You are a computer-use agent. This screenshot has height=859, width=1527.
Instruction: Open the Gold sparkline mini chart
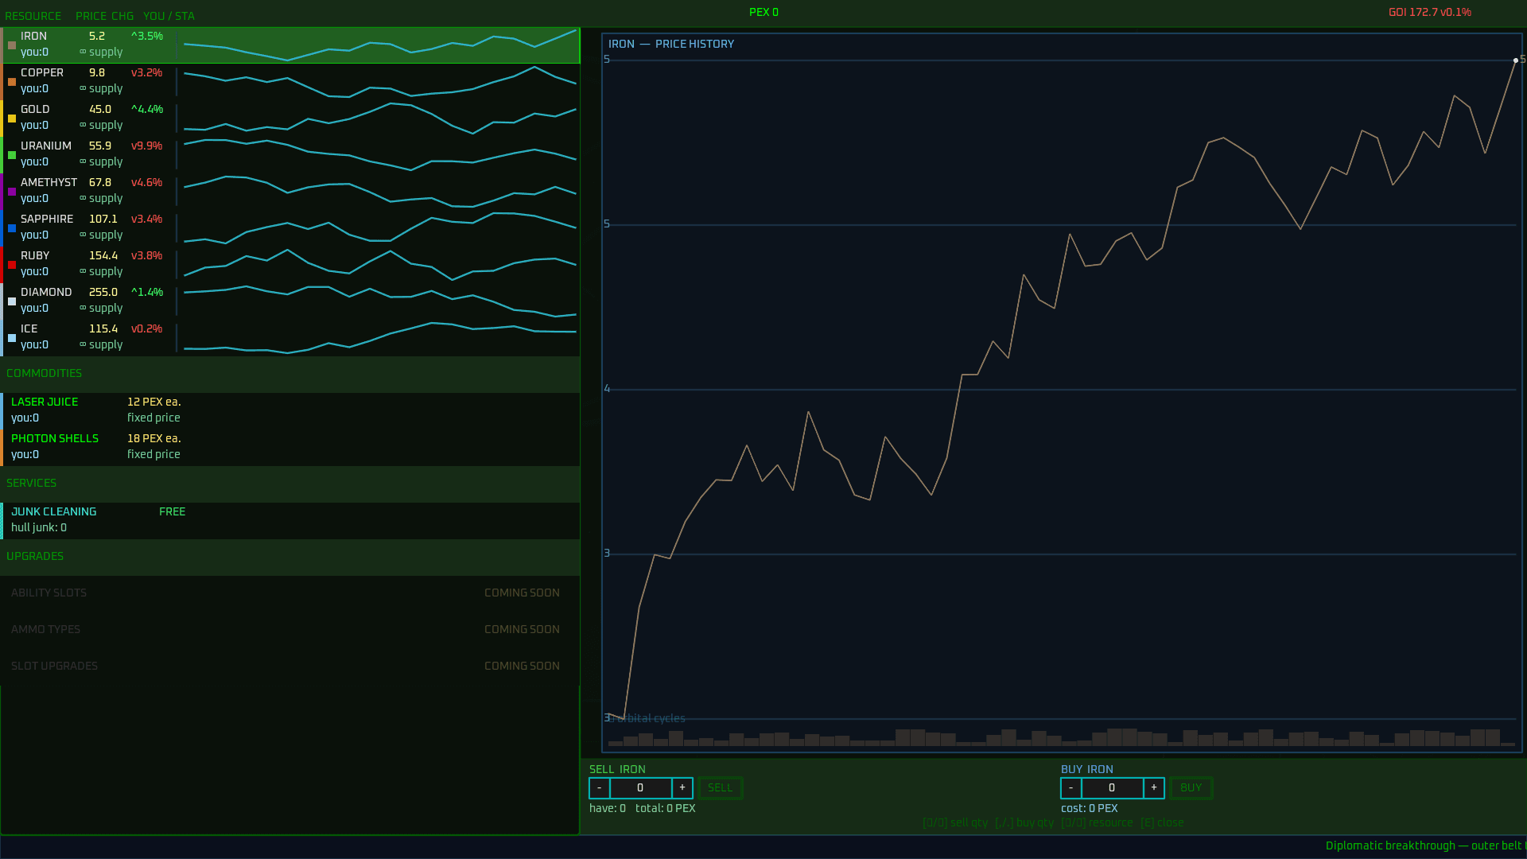[379, 119]
